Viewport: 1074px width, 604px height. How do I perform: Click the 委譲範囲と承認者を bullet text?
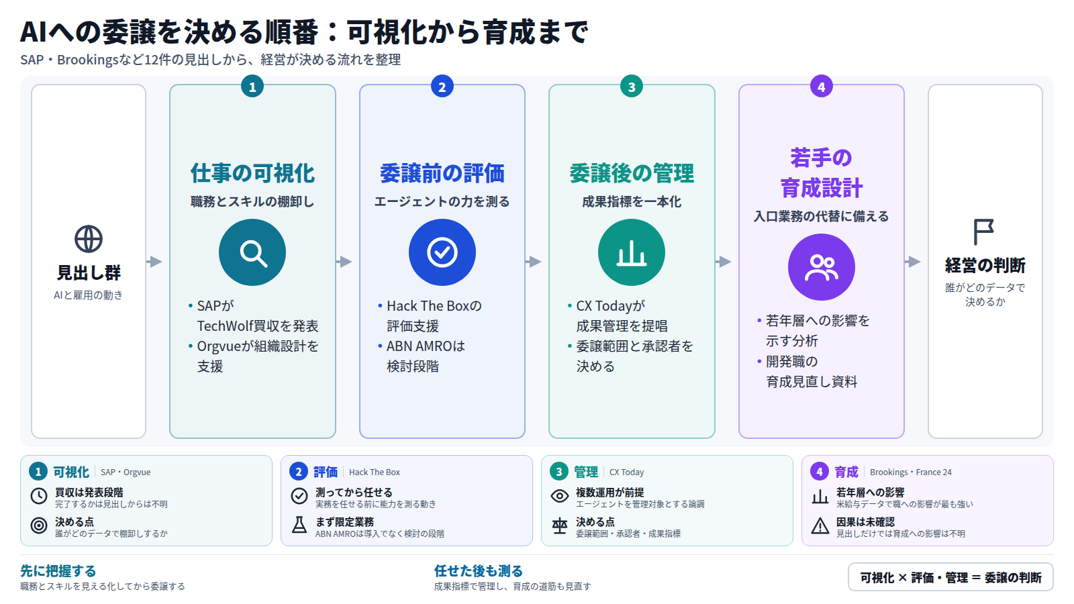click(634, 346)
